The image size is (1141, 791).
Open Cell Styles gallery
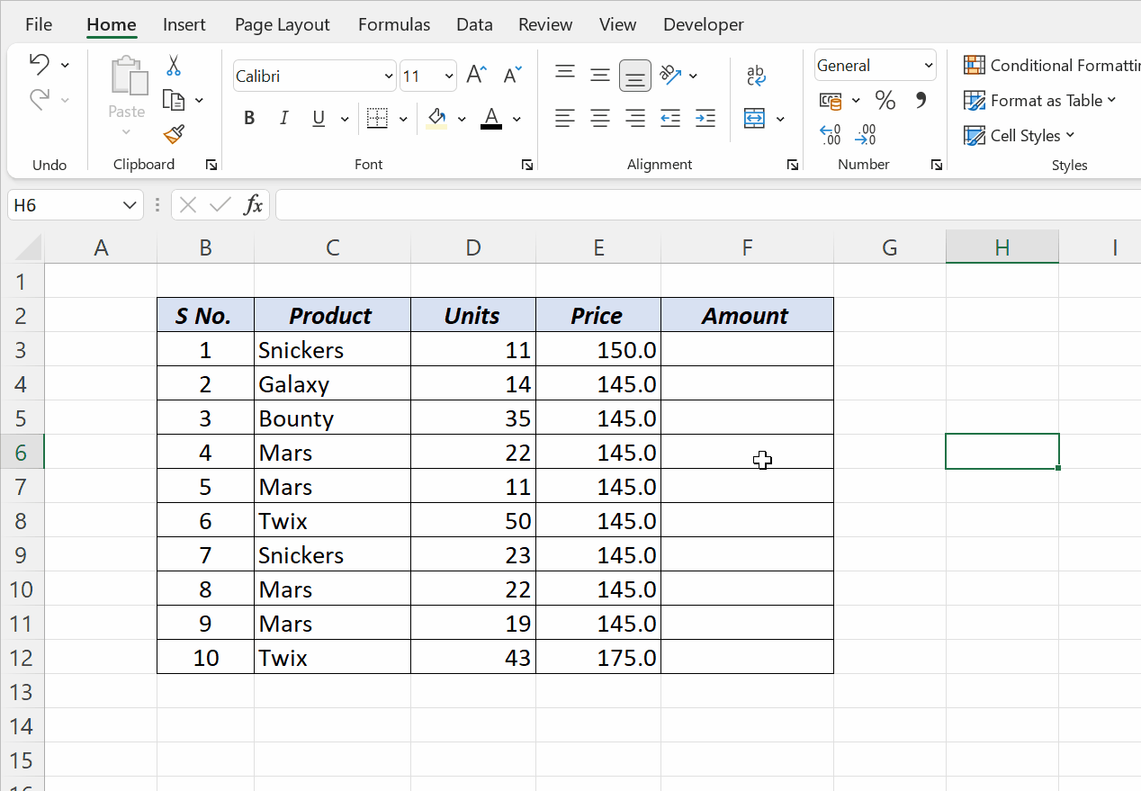click(x=1020, y=135)
